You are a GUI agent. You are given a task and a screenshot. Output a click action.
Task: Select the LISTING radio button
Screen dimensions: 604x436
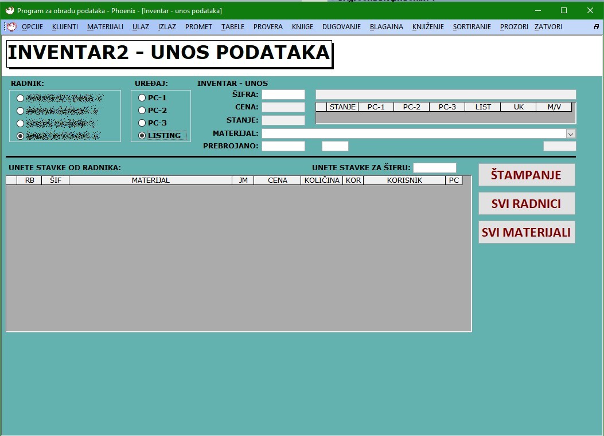click(142, 136)
